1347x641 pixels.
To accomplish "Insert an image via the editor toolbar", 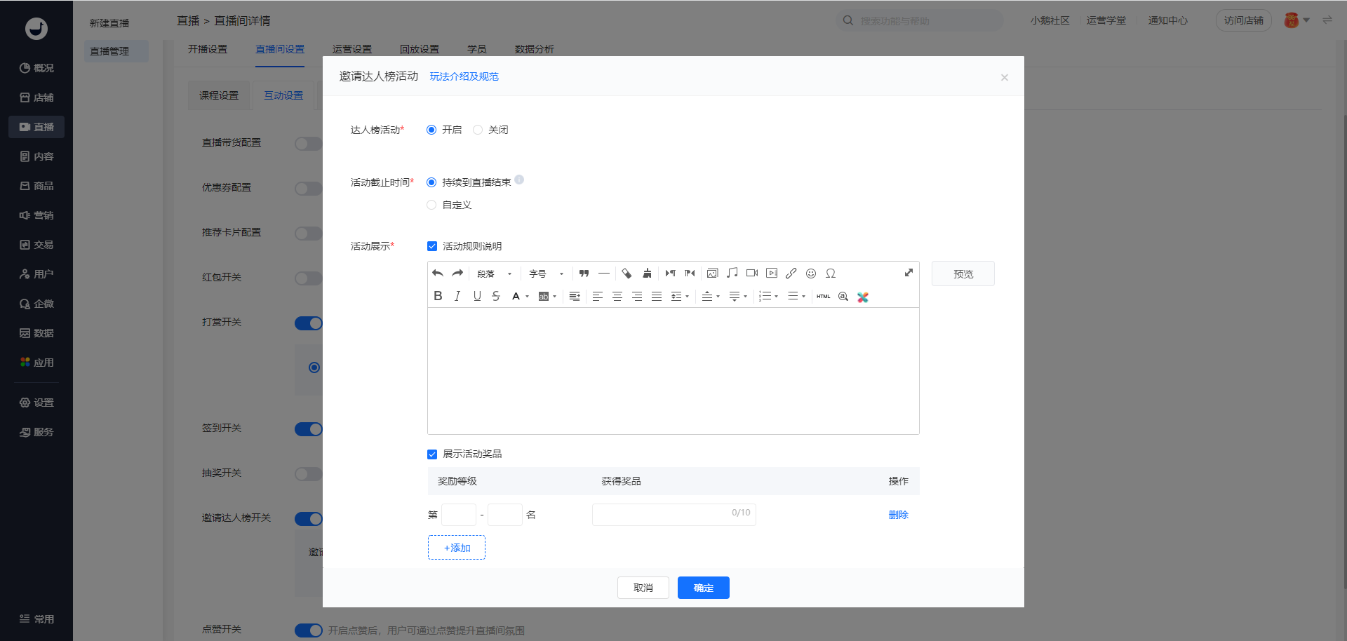I will pos(712,274).
